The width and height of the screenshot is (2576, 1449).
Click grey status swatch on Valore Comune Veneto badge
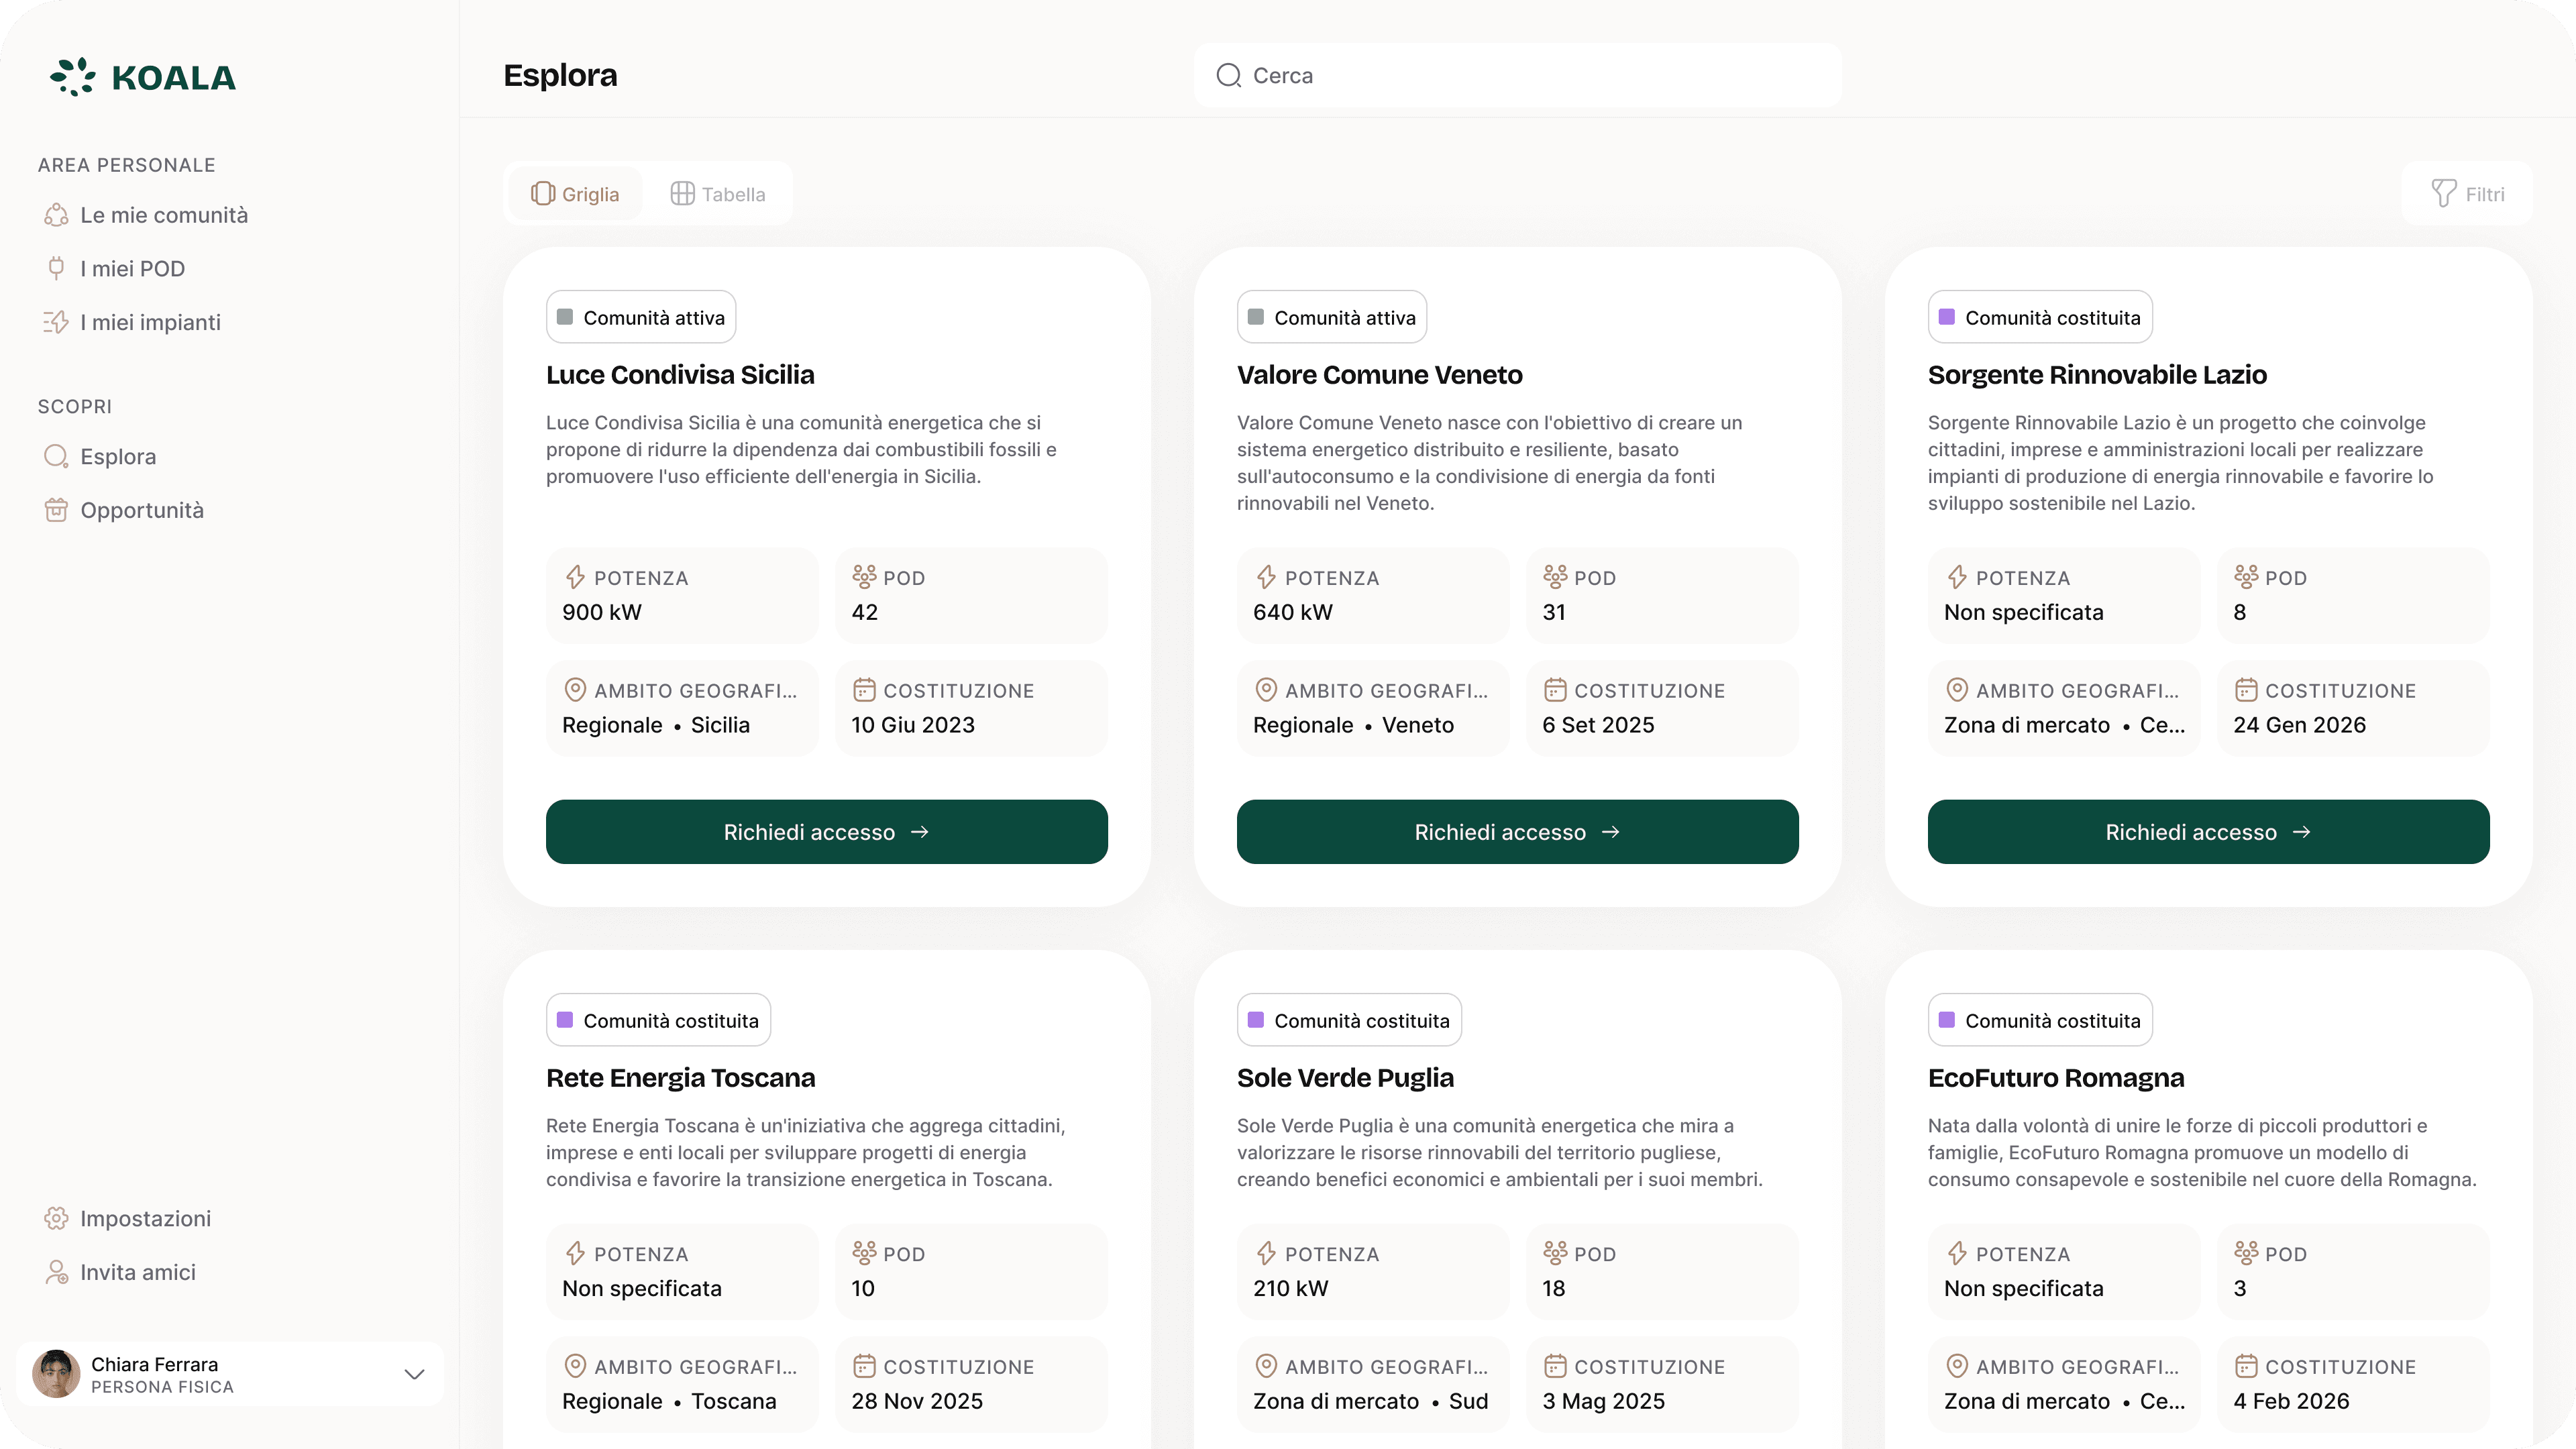1256,317
